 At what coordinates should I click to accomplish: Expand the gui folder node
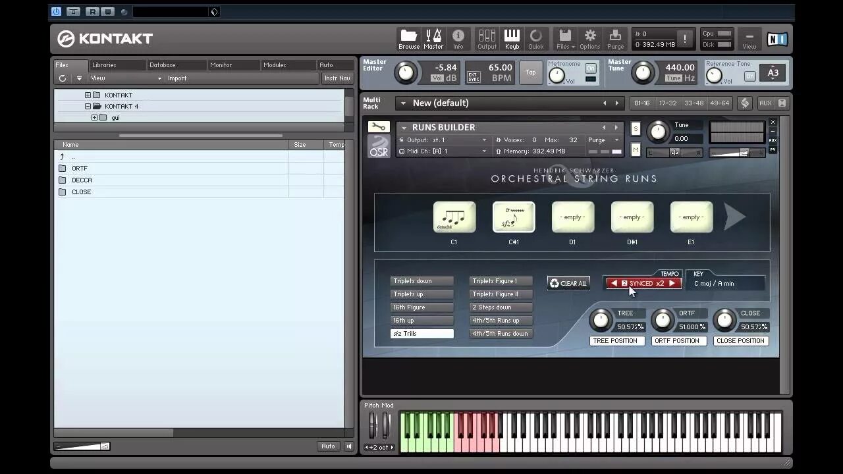[x=94, y=118]
